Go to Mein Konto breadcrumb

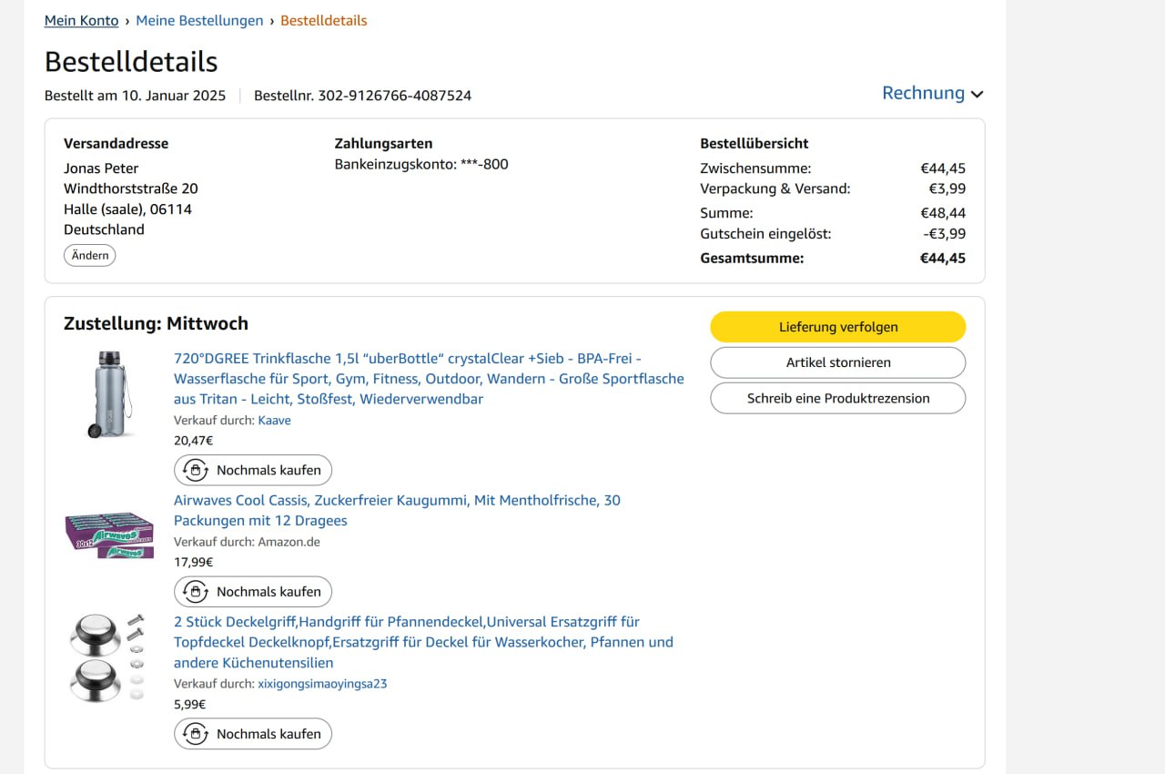(x=81, y=20)
